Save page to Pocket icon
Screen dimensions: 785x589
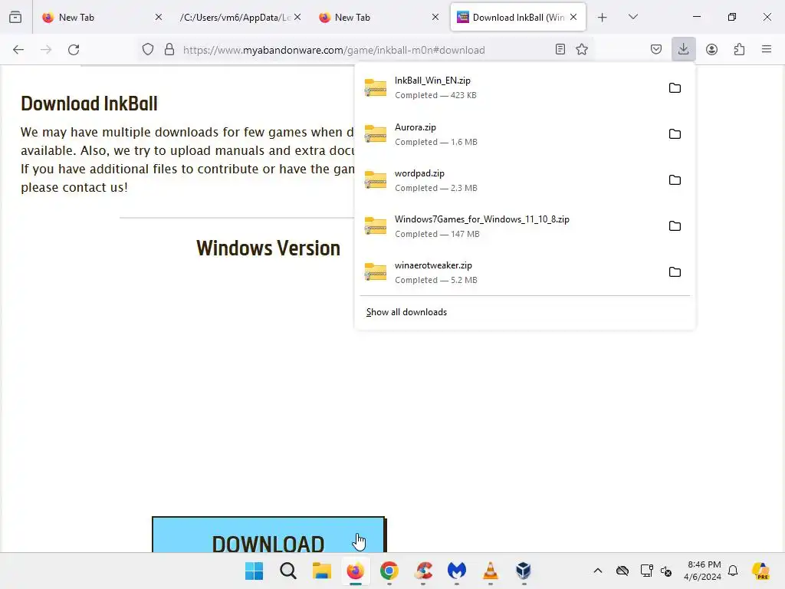656,49
